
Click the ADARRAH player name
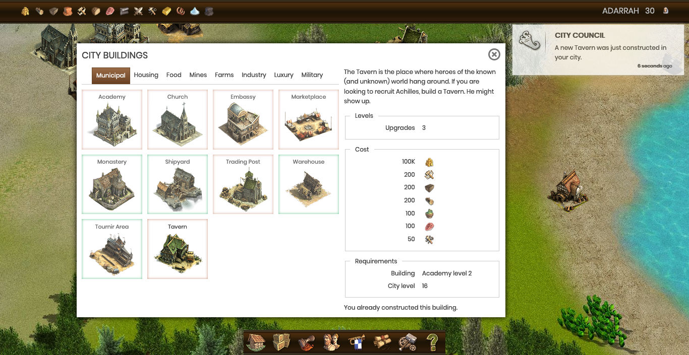[620, 11]
